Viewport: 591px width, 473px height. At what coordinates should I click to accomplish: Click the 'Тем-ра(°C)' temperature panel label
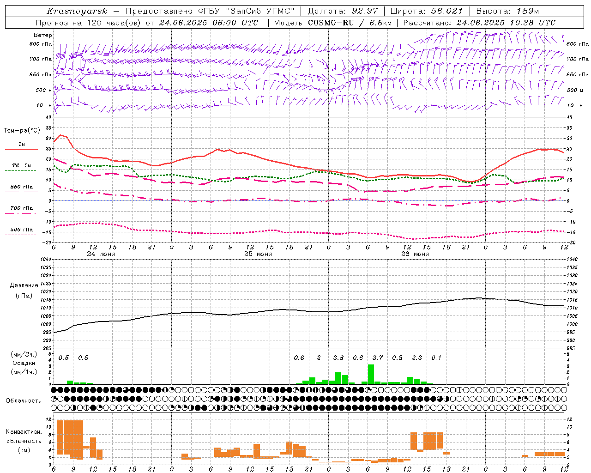(x=22, y=131)
